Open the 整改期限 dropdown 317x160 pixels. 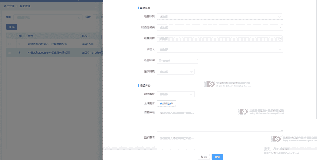tap(176, 72)
